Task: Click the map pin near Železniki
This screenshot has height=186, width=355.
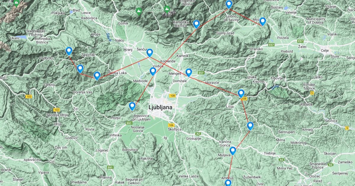Action: coord(69,51)
